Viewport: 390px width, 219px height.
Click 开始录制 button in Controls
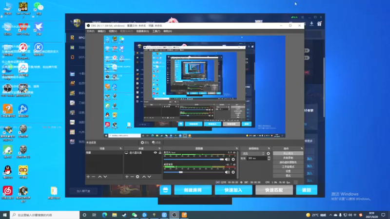[x=288, y=158]
